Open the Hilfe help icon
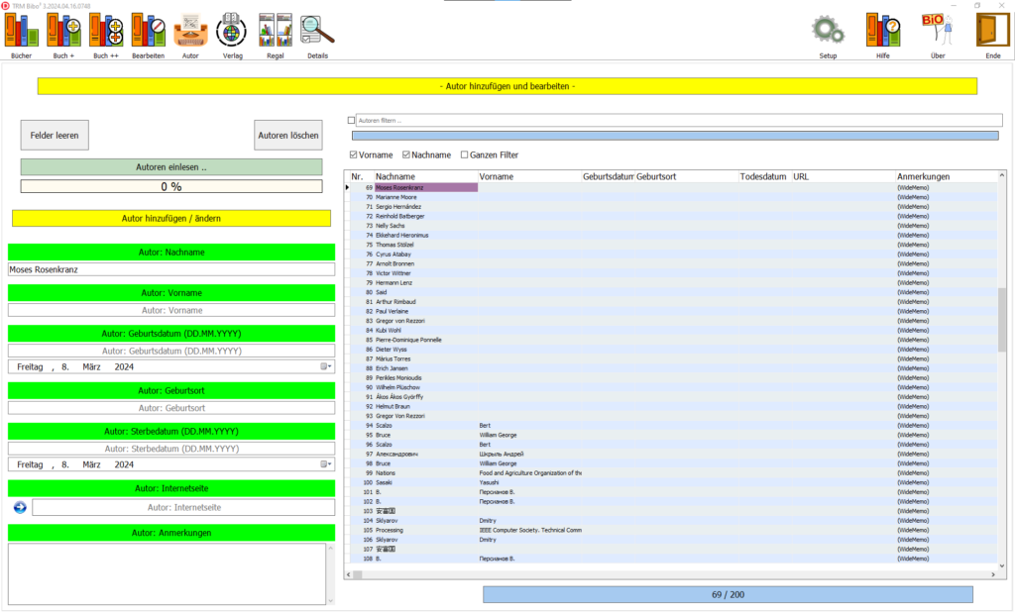Image resolution: width=1015 pixels, height=613 pixels. [x=883, y=30]
